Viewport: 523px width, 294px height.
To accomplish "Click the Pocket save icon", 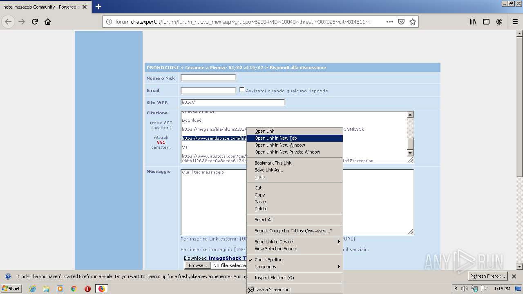I will click(401, 22).
